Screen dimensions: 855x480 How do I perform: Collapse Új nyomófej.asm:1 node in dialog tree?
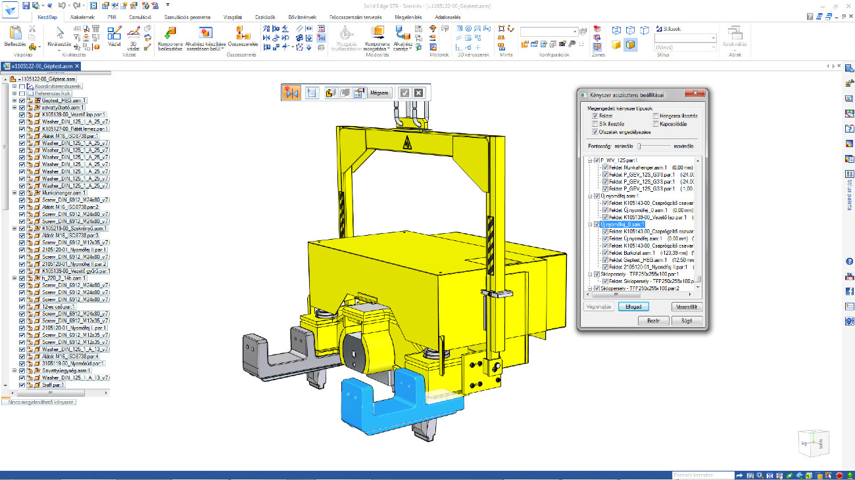tap(591, 196)
